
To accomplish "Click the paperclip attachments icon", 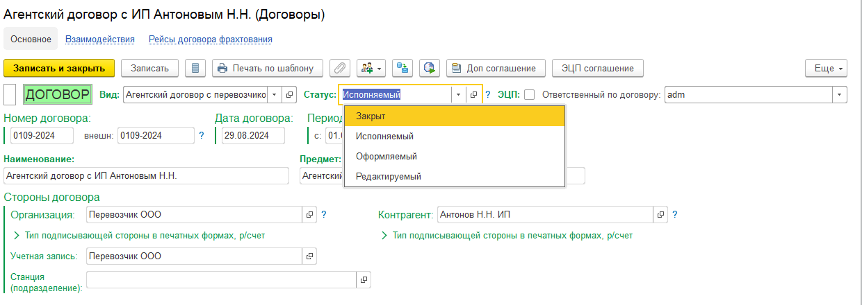I will (339, 68).
